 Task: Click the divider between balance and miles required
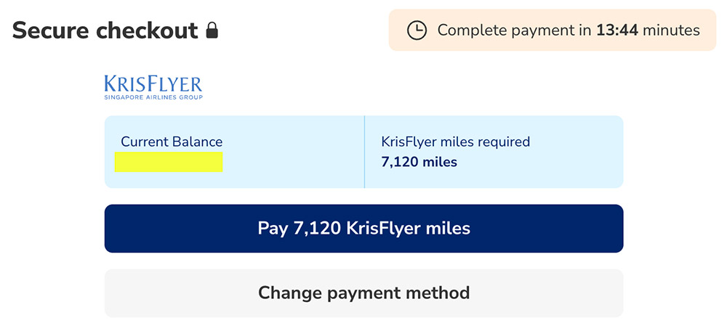point(364,152)
